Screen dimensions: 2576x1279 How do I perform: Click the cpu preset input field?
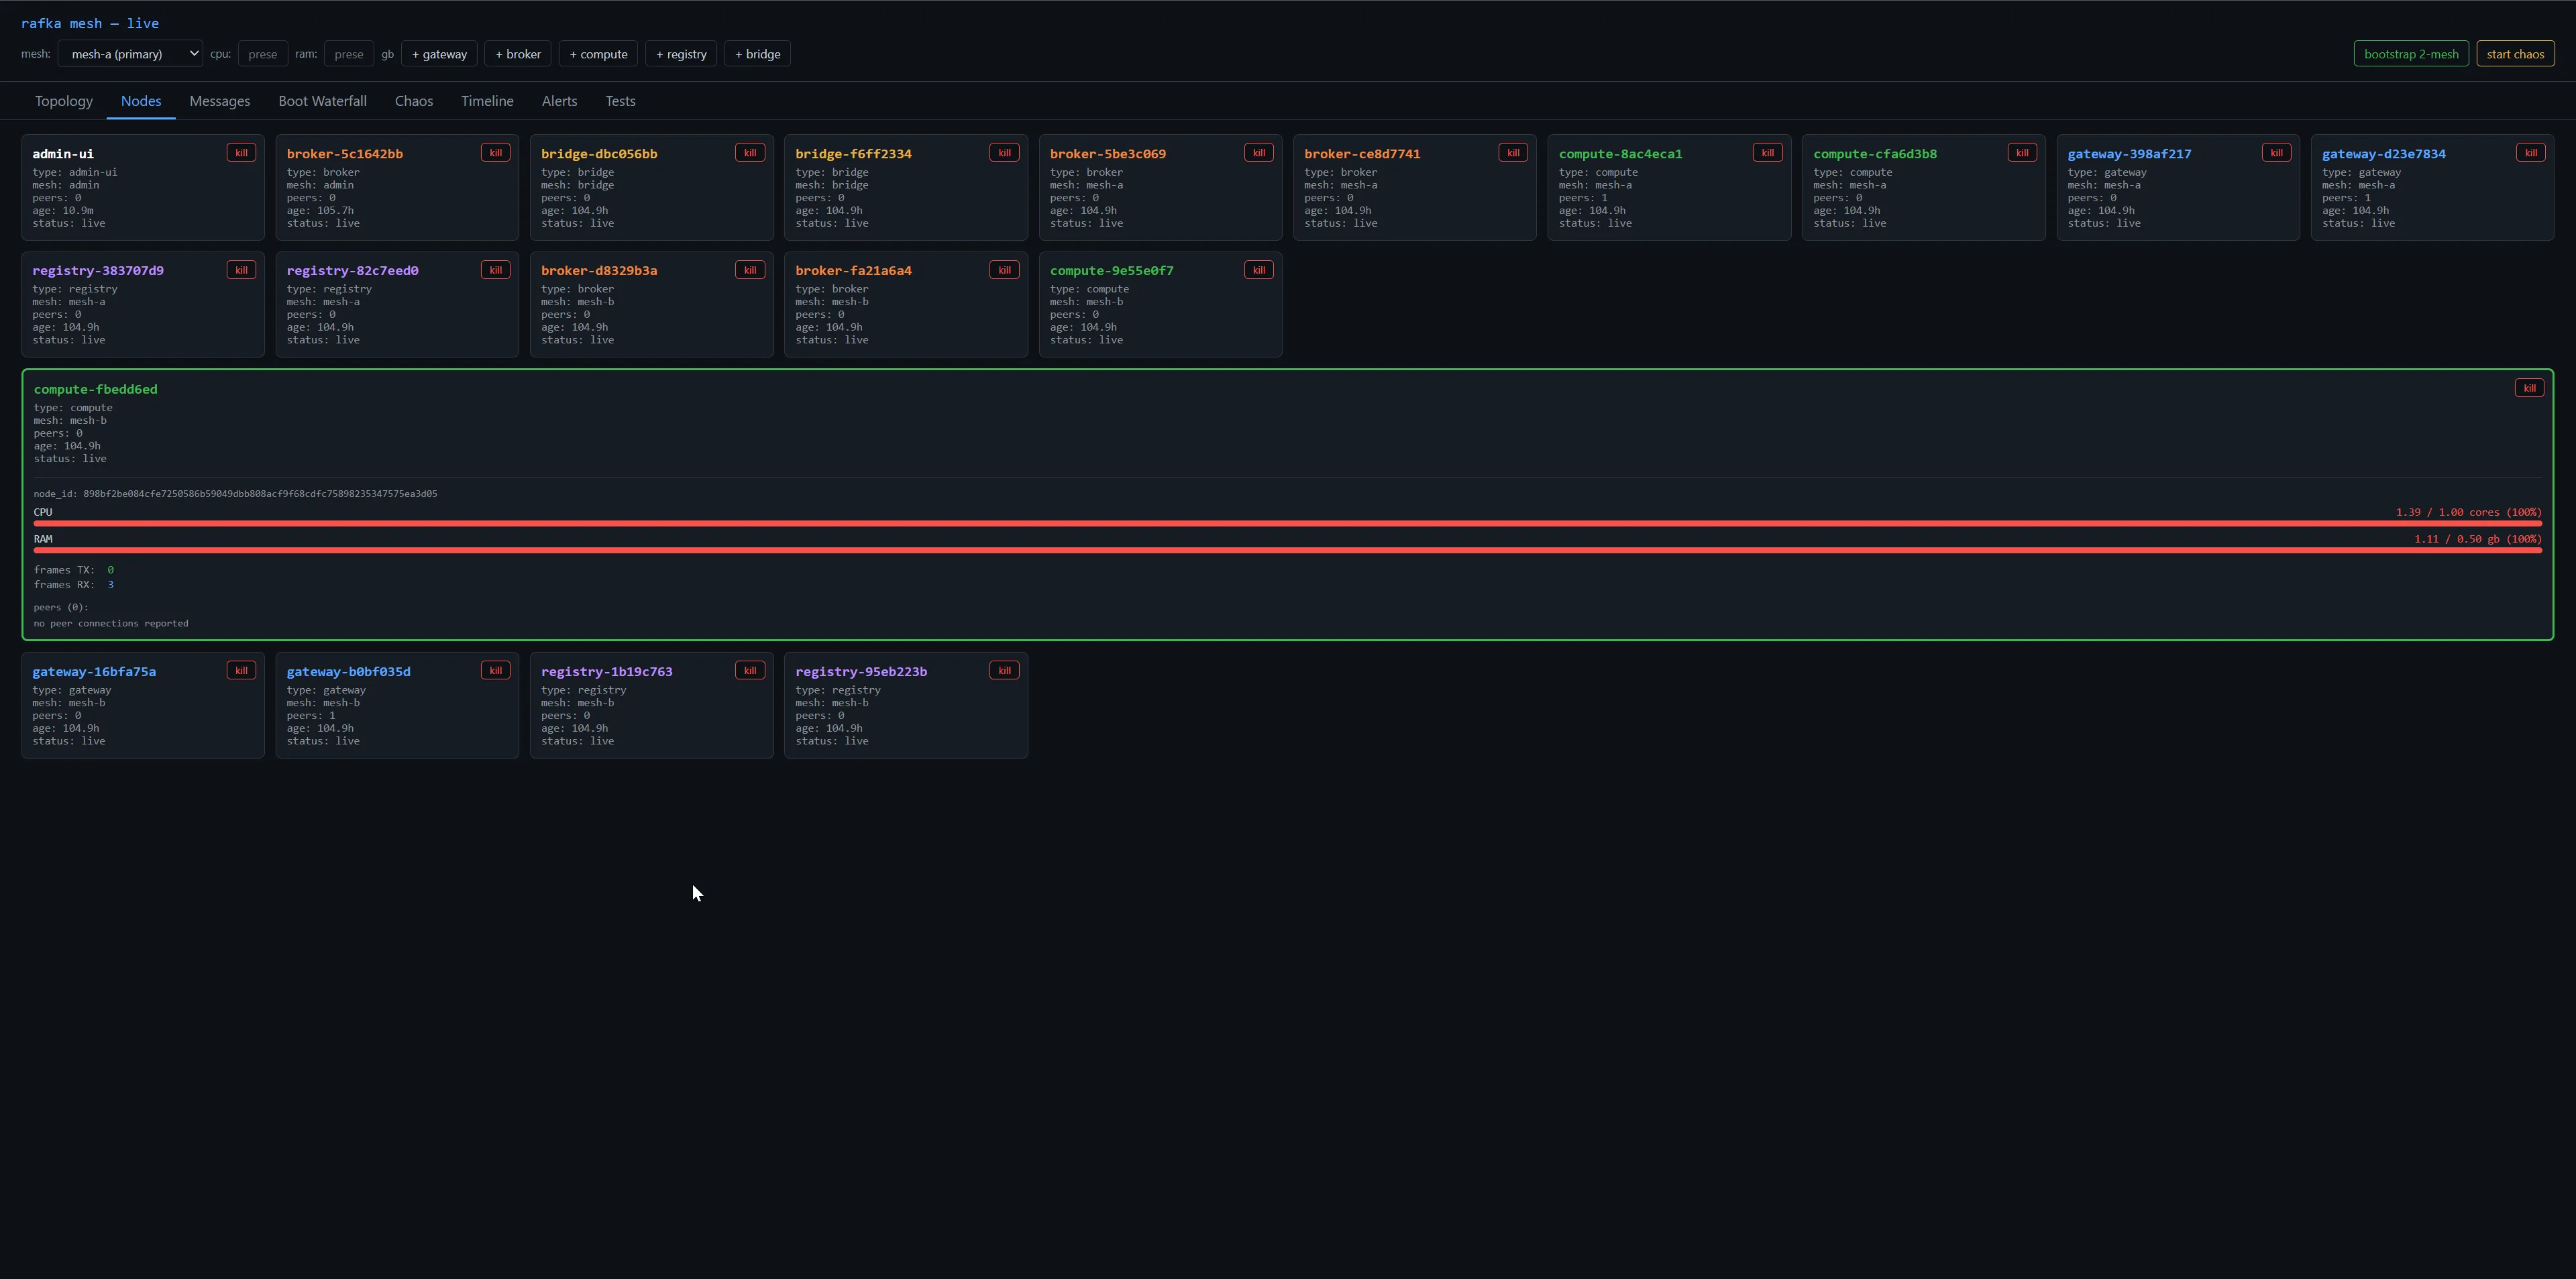pyautogui.click(x=263, y=54)
